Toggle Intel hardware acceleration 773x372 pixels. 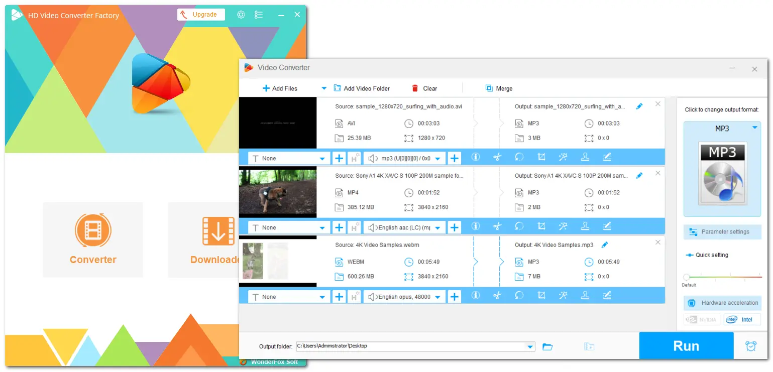click(742, 319)
